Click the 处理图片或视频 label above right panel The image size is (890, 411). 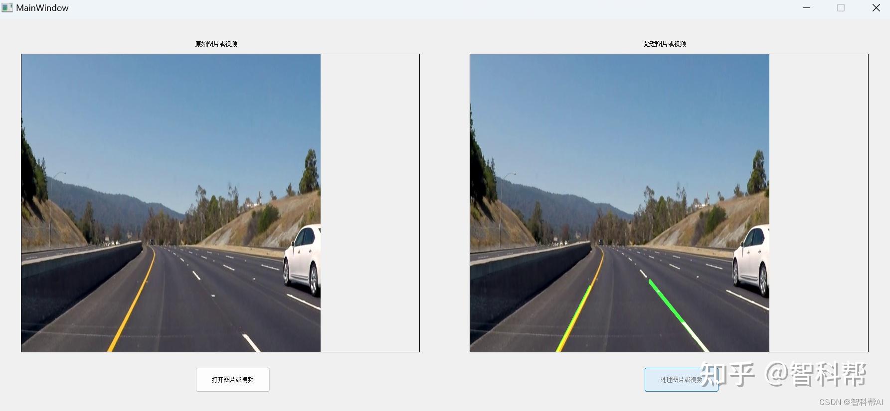click(665, 44)
